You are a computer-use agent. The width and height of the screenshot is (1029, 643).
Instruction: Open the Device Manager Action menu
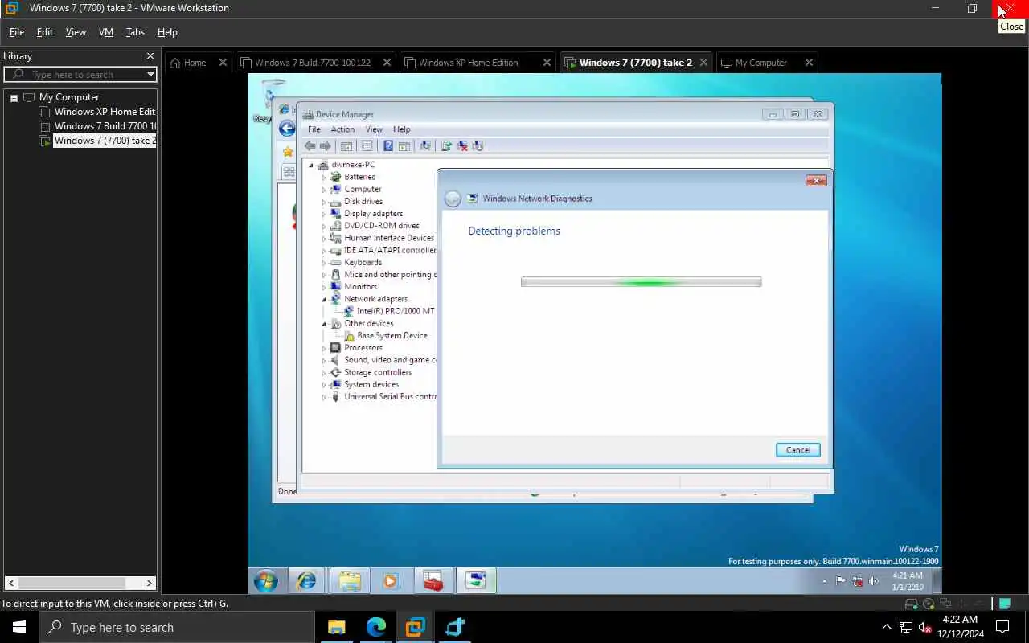coord(342,129)
